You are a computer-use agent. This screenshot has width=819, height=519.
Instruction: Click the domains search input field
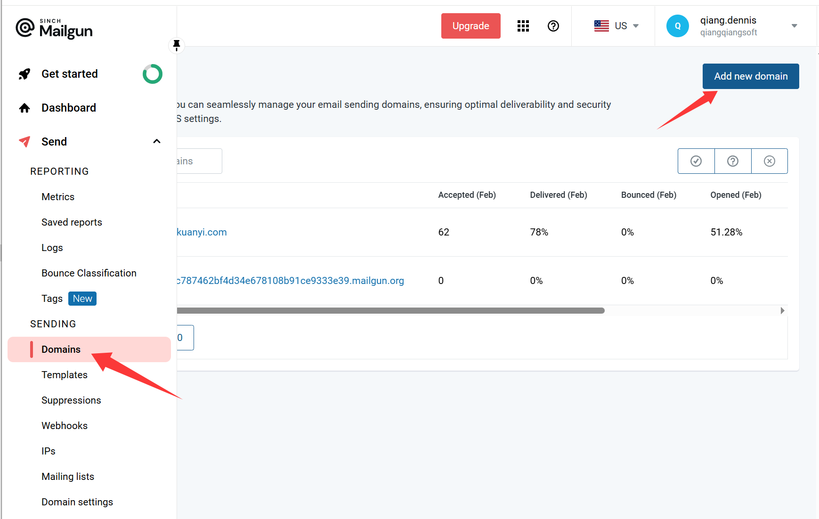[x=199, y=161]
